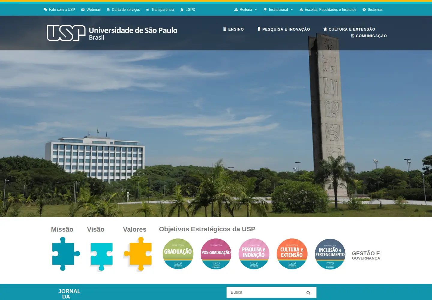Click the Universidade de São Paulo title
The height and width of the screenshot is (300, 432).
(x=133, y=30)
